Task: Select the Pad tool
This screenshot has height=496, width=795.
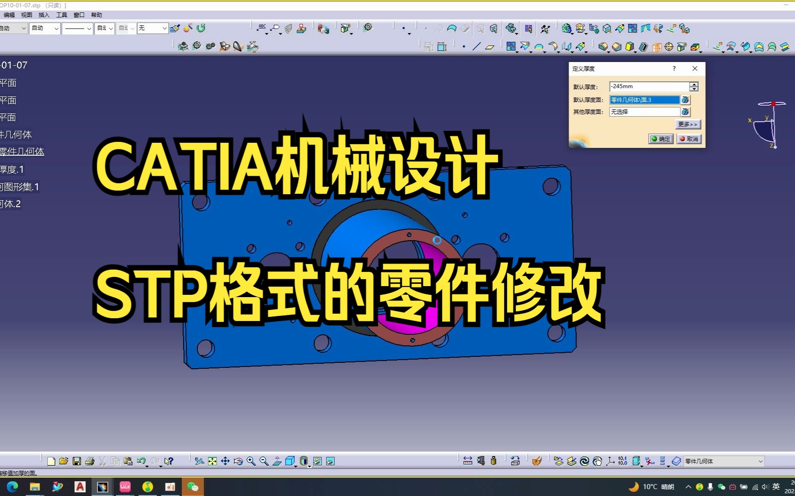Action: click(629, 46)
